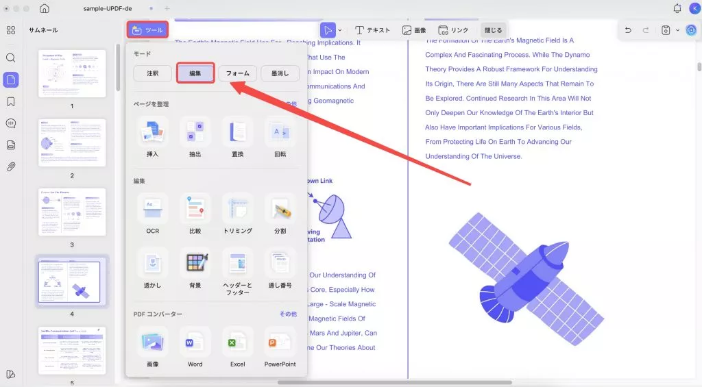Screen dimensions: 702x387
Task: Add リンク link to the PDF
Action: coord(453,30)
